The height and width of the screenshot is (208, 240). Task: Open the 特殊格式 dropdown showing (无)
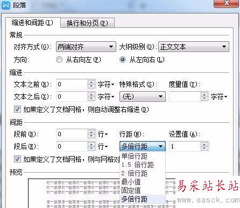[x=143, y=96]
